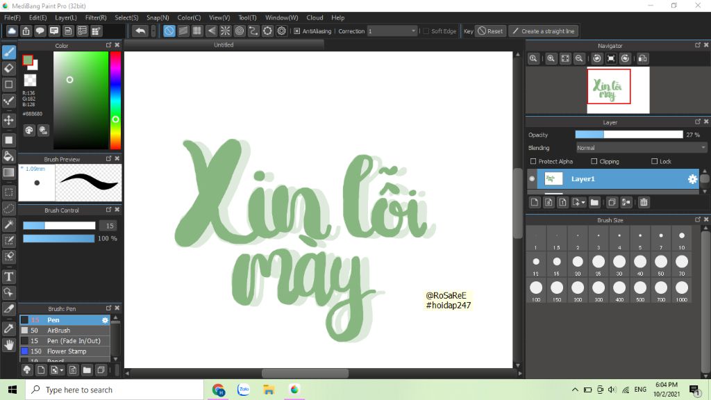
Task: Click the Windows search box
Action: point(115,390)
